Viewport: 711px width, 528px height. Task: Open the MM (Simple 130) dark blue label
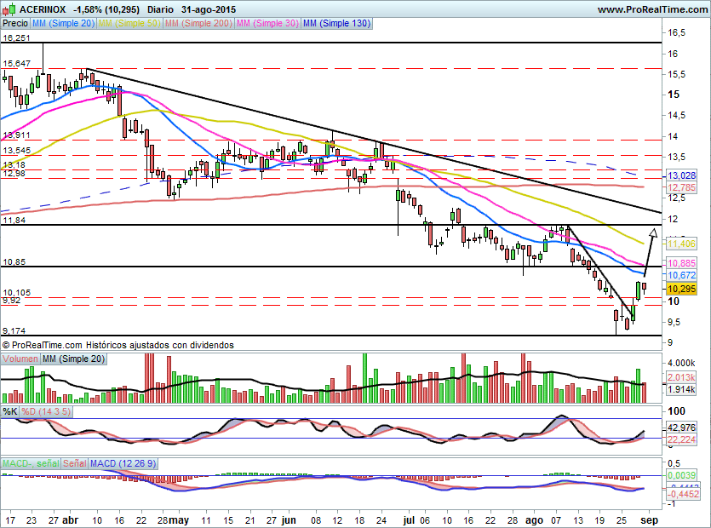click(336, 23)
